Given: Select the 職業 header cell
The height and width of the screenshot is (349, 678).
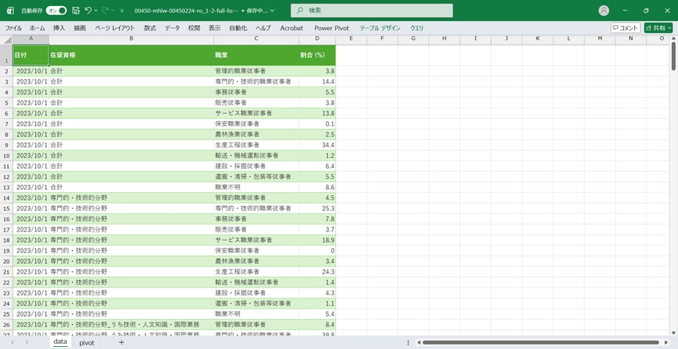Looking at the screenshot, I should [256, 55].
